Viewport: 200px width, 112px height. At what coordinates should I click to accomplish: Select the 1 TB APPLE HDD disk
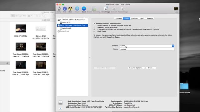tap(72, 20)
